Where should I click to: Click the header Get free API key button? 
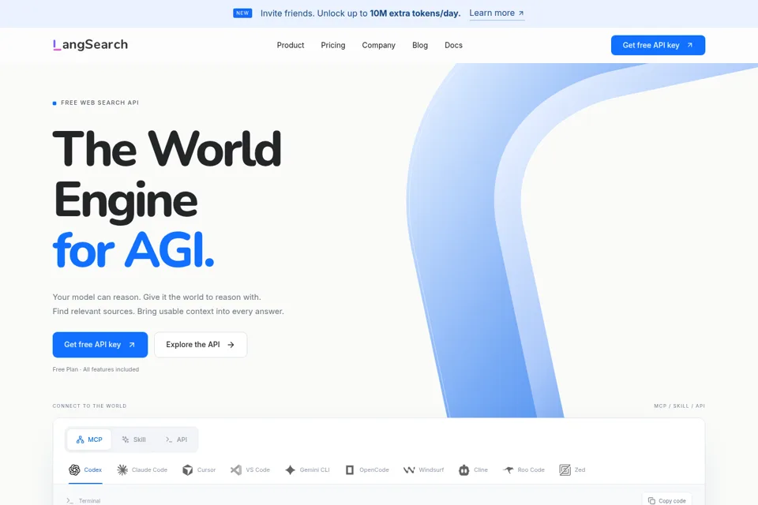point(658,45)
